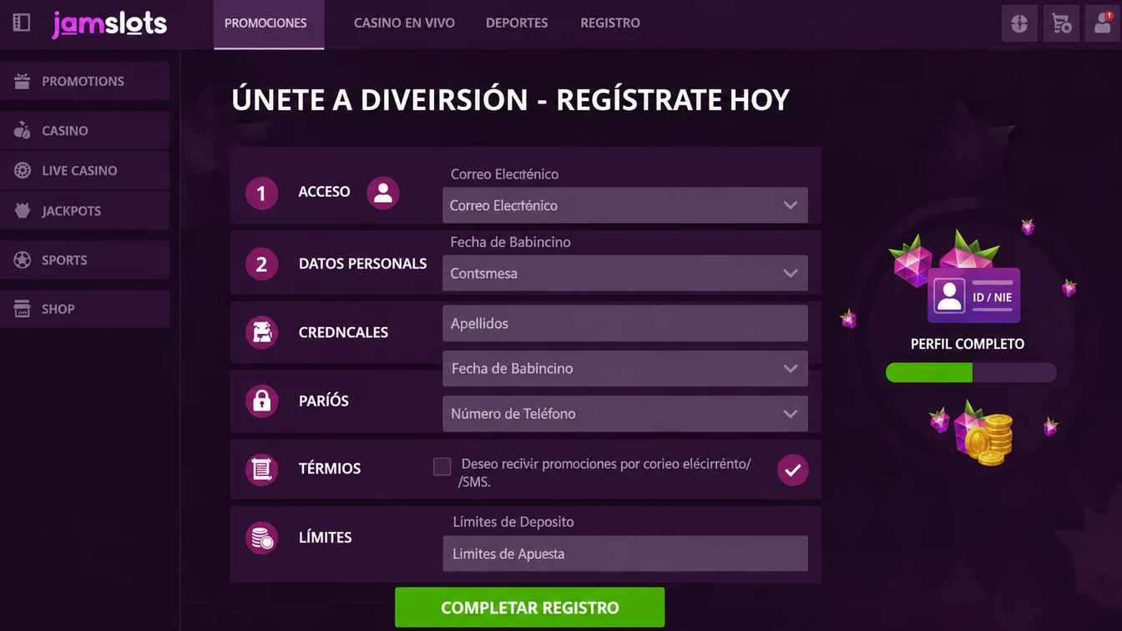Open the Registro tab

tap(610, 23)
